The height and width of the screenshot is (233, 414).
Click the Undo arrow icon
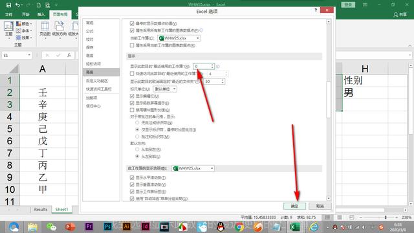[17, 5]
